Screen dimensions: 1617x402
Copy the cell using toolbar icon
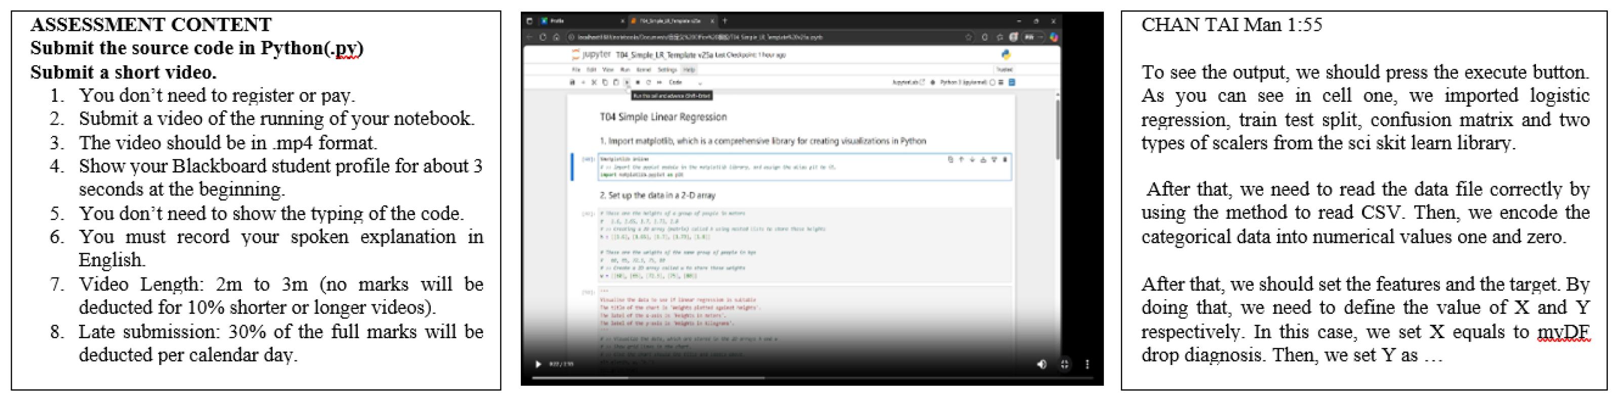coord(605,83)
